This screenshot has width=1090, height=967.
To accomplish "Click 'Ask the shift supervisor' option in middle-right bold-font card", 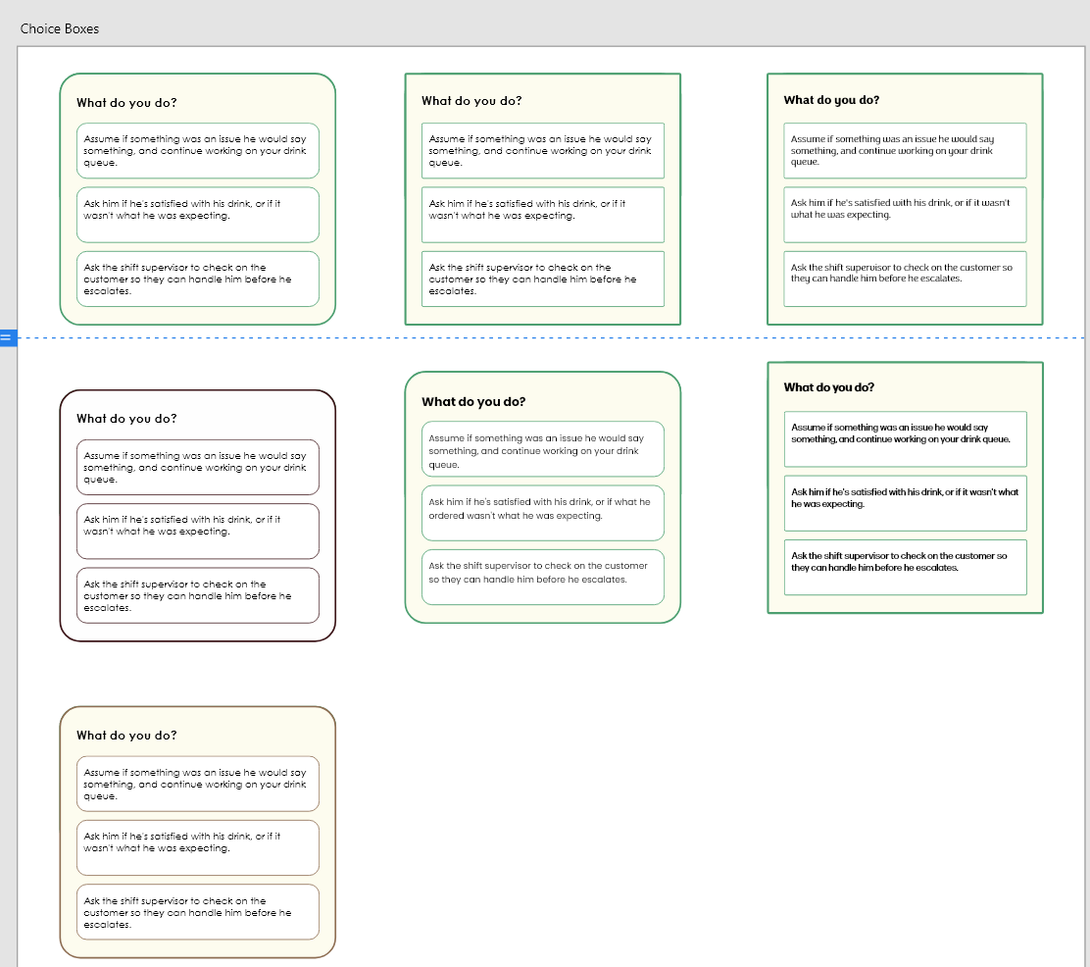I will pos(905,568).
